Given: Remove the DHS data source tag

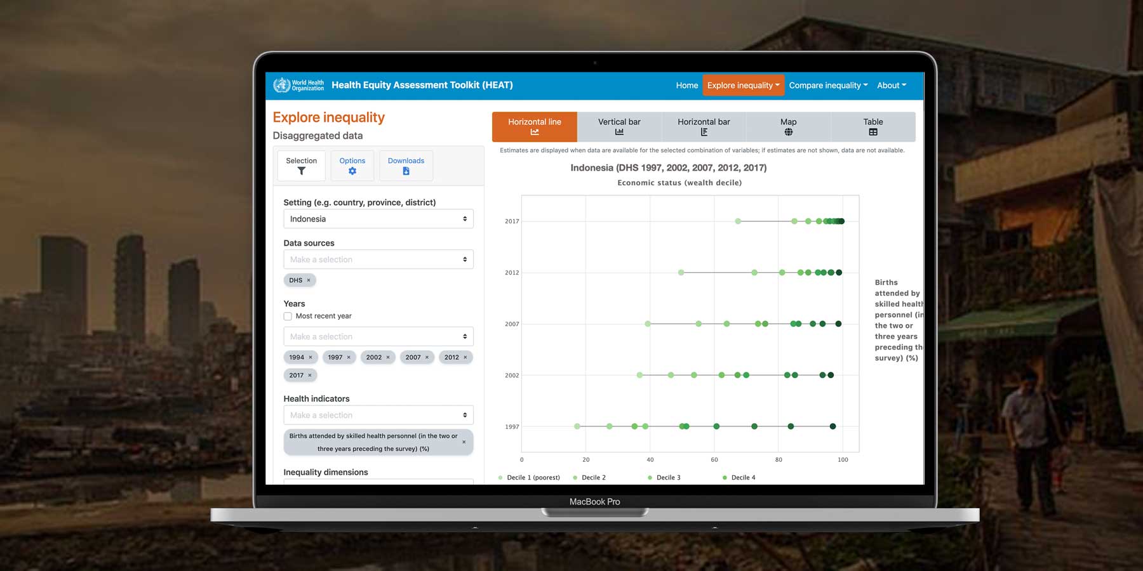Looking at the screenshot, I should pyautogui.click(x=309, y=280).
